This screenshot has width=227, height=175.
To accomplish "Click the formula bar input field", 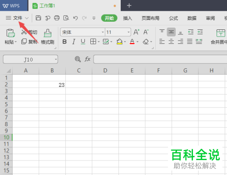I will 160,59.
